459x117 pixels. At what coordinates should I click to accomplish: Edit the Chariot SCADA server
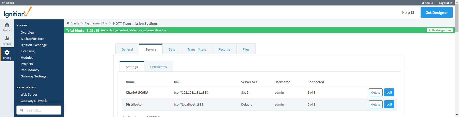pyautogui.click(x=389, y=92)
